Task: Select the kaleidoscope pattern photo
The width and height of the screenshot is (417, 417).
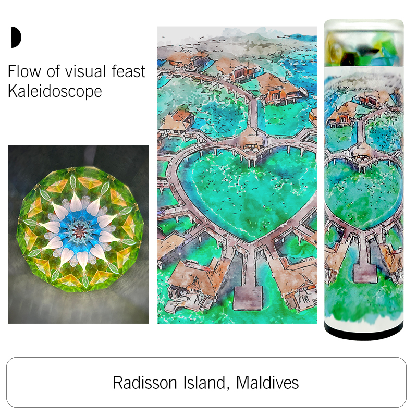Action: (x=79, y=234)
